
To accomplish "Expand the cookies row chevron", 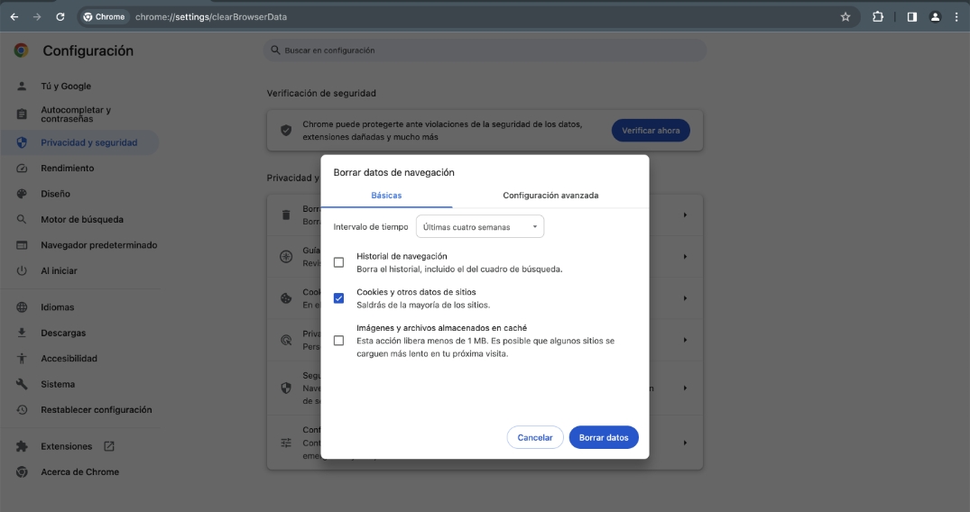I will coord(685,298).
